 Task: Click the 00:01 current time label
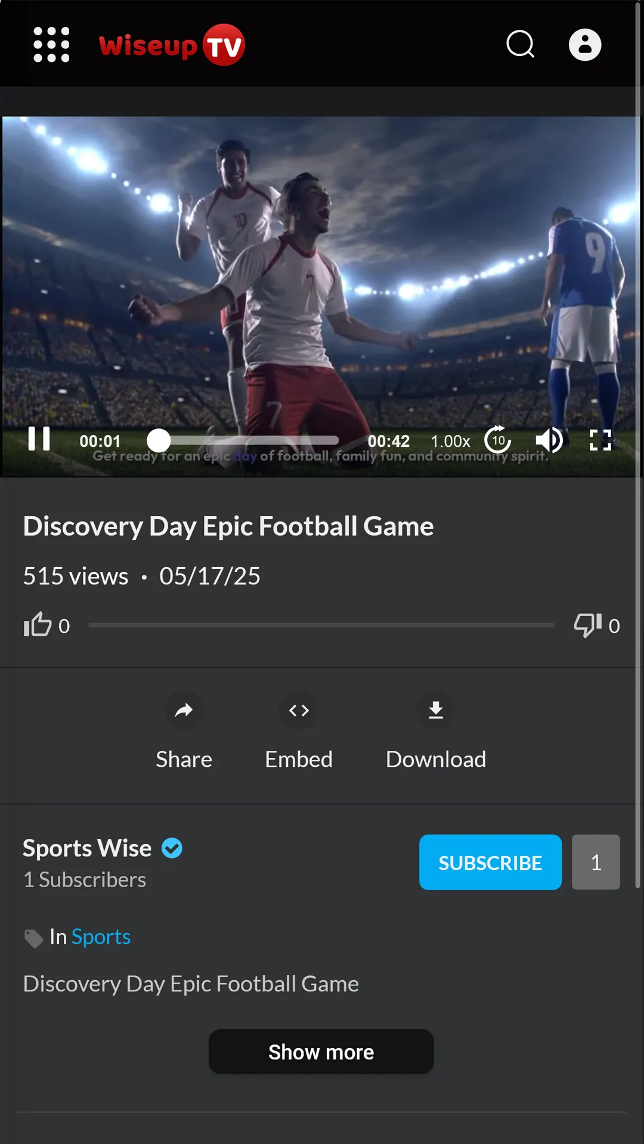coord(100,441)
